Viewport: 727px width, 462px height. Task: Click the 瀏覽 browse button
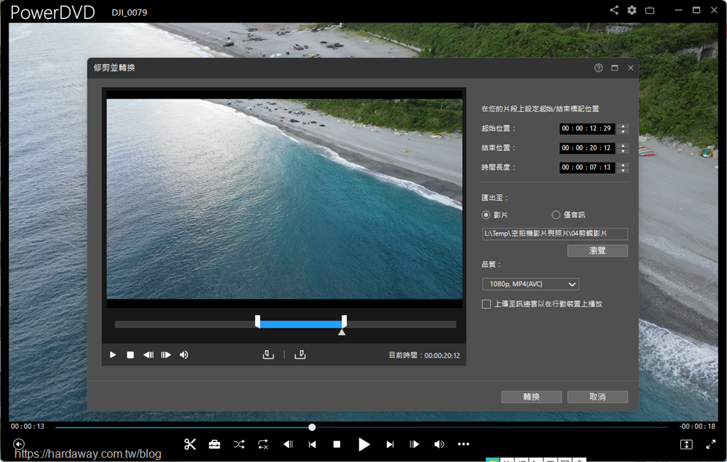[x=598, y=251]
